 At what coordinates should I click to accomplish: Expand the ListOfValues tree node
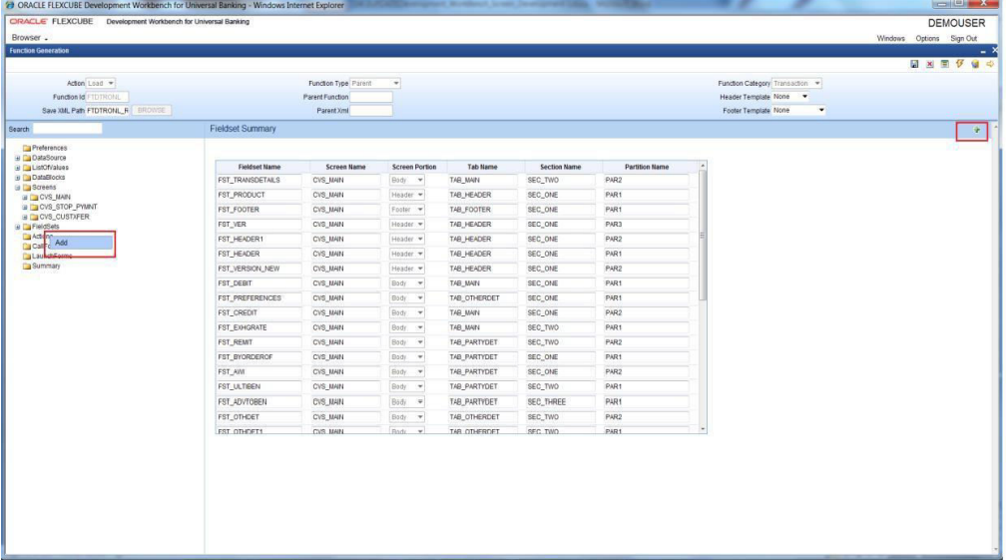(x=18, y=168)
